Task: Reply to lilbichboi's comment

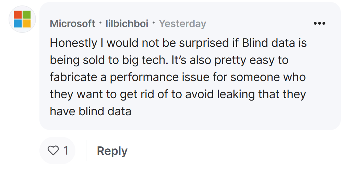Action: pos(112,151)
